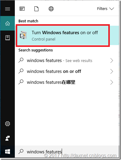Click the Windows Start button
The image size is (121, 160).
point(8,152)
